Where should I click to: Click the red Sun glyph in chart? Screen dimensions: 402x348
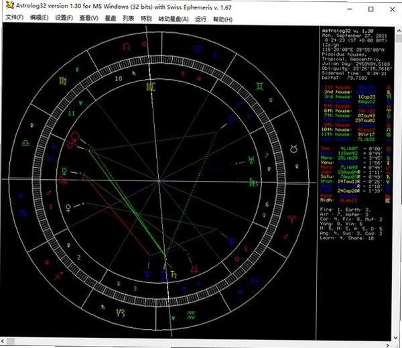point(75,136)
